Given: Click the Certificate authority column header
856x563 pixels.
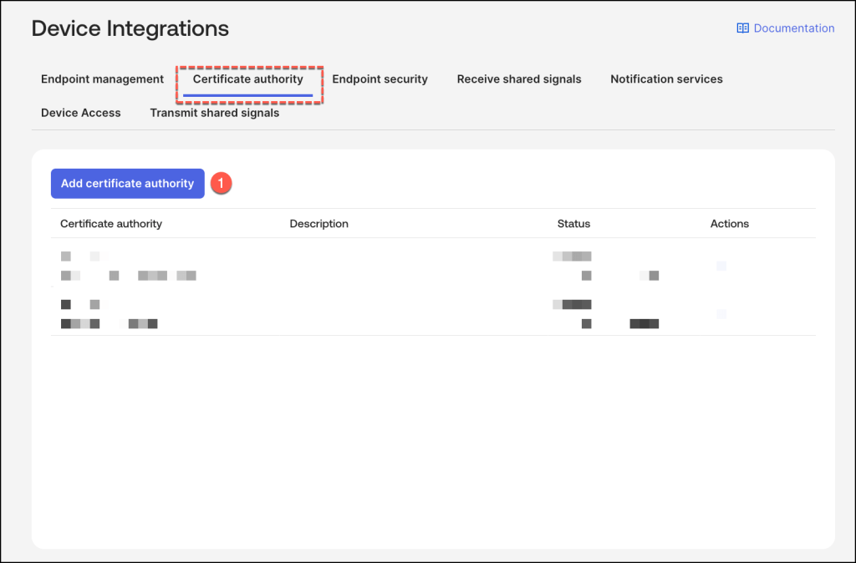Looking at the screenshot, I should tap(111, 224).
